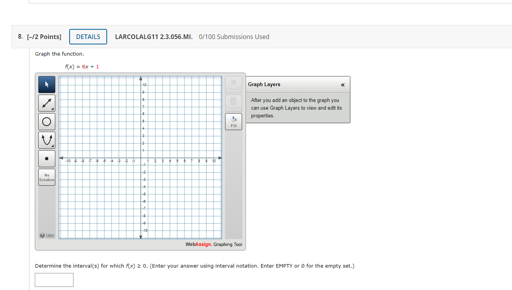Activate the Fill tool
512x290 pixels.
233,121
